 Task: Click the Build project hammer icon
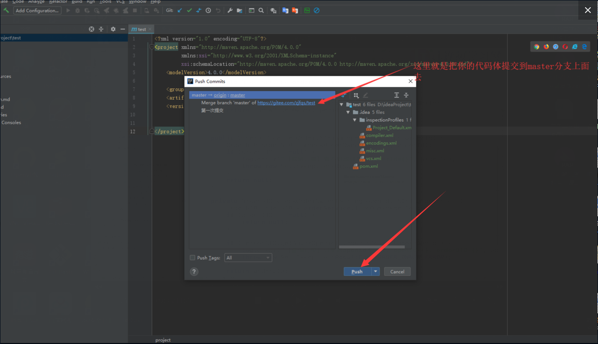pos(6,10)
